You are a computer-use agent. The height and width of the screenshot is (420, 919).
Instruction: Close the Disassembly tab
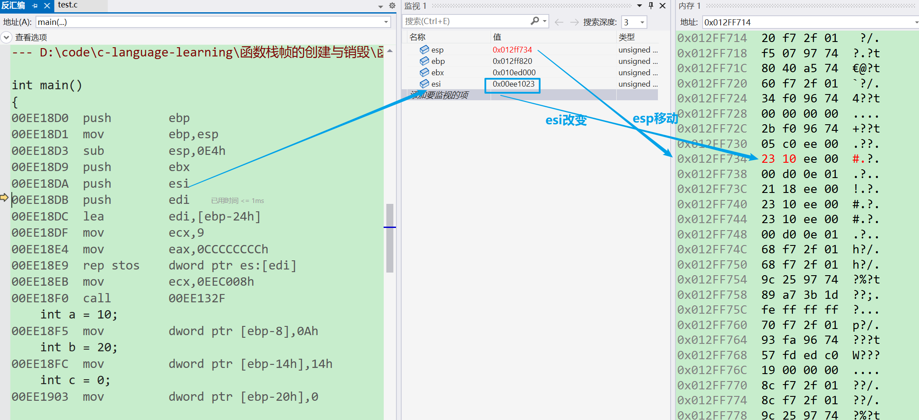click(47, 6)
